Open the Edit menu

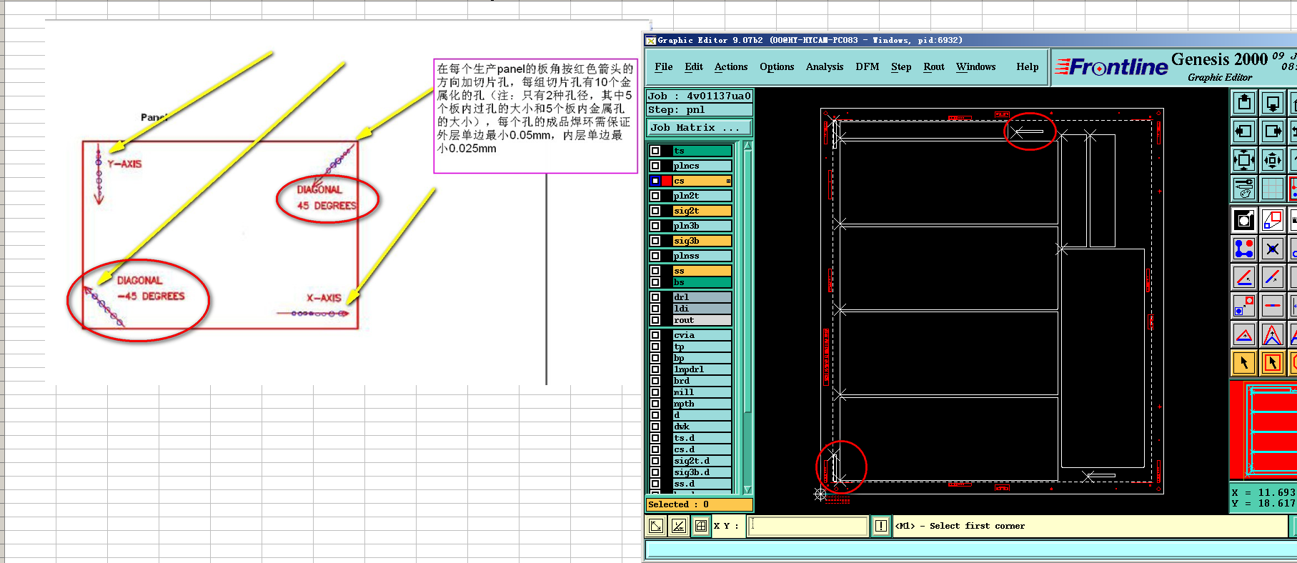[x=693, y=67]
